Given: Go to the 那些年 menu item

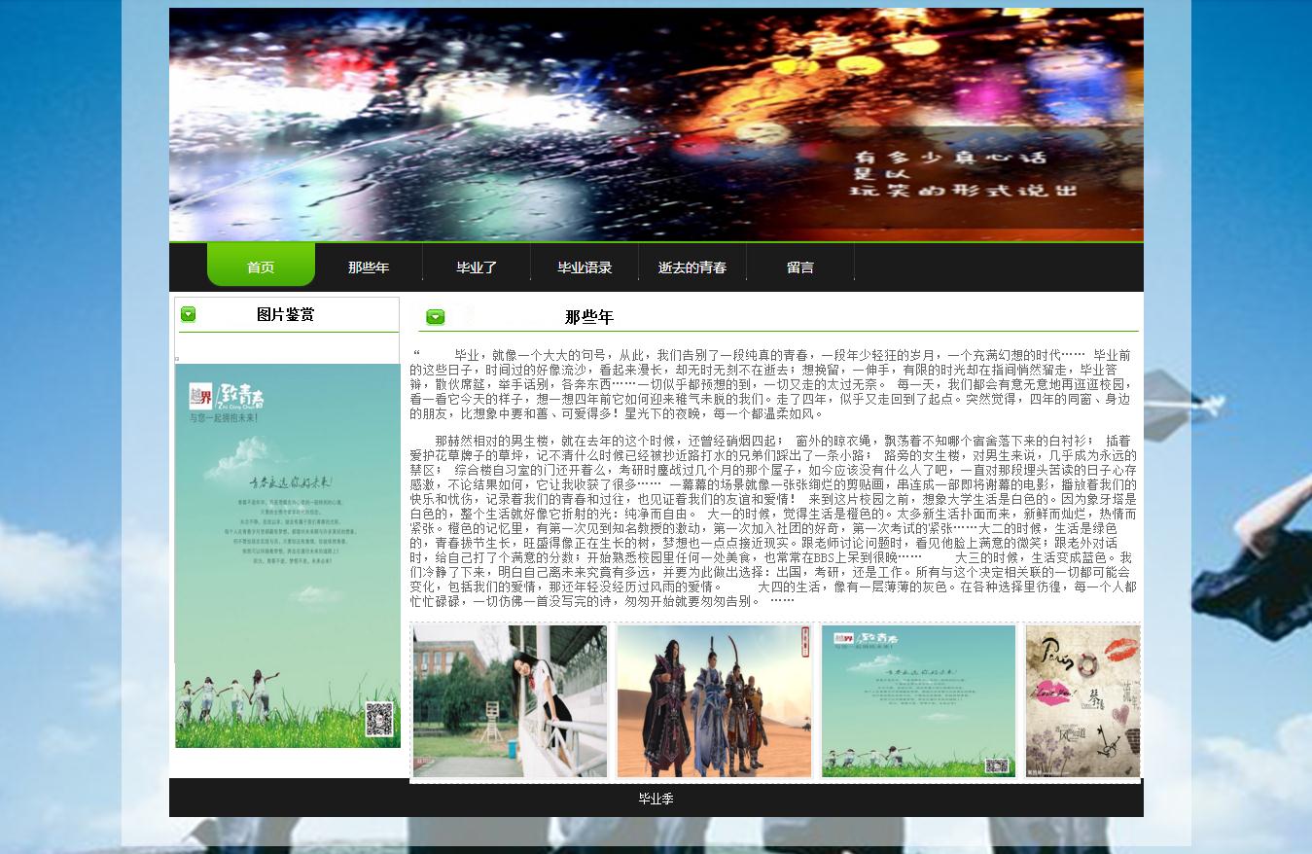Looking at the screenshot, I should pos(369,267).
